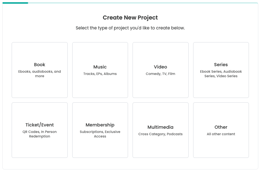Click the project selection instruction text
Image resolution: width=262 pixels, height=172 pixels.
tap(130, 28)
